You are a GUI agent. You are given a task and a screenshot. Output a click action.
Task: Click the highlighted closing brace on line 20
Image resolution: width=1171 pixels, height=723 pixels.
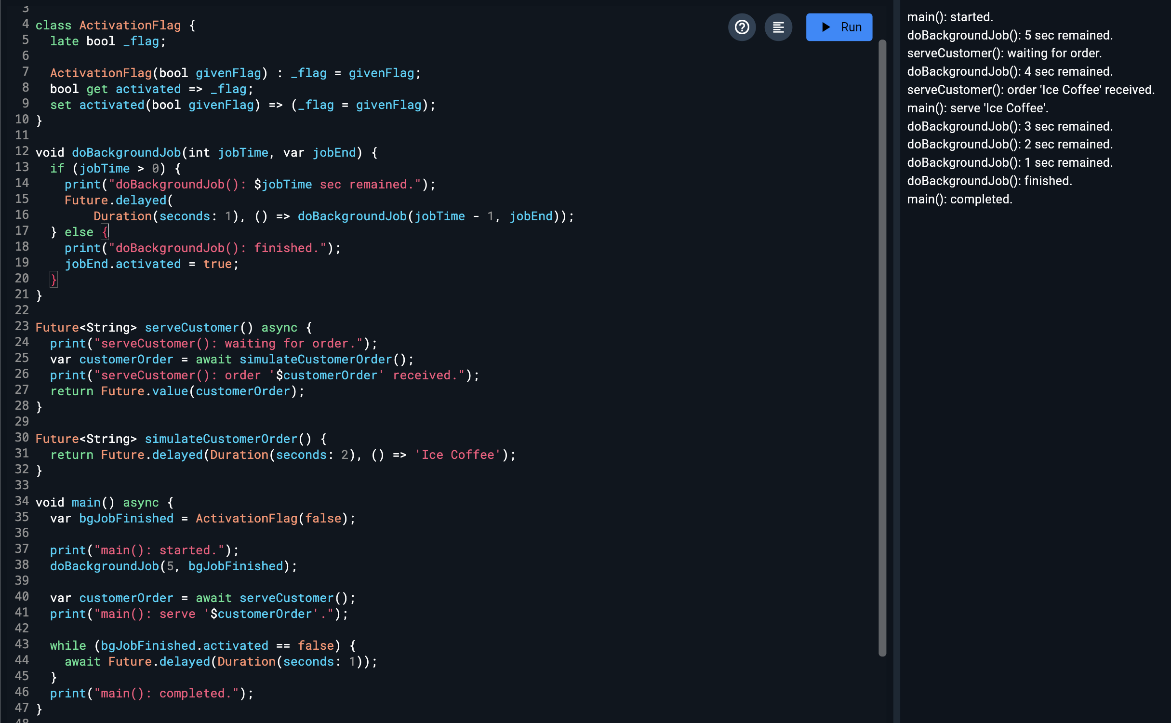[53, 280]
